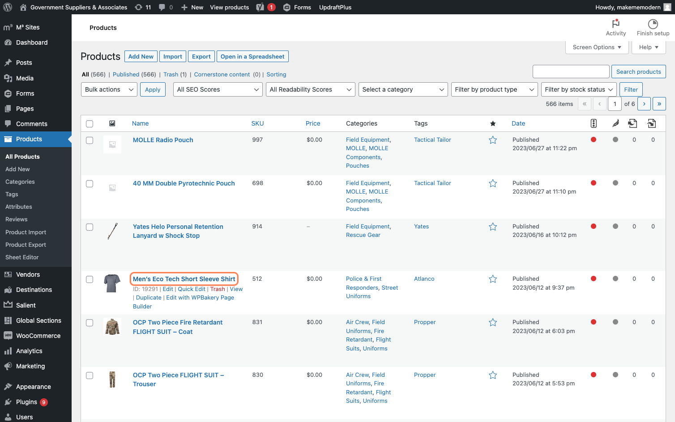This screenshot has width=675, height=422.
Task: Open WooCommerce in the sidebar menu
Action: tap(36, 336)
